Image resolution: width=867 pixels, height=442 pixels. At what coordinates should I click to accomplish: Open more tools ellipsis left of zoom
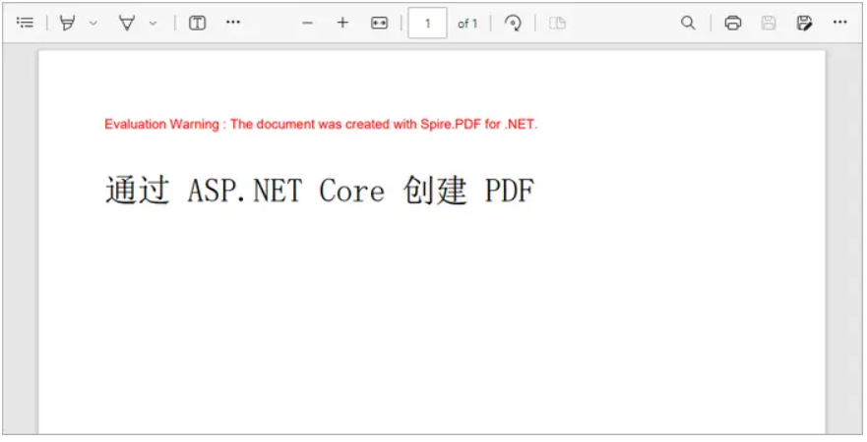click(233, 22)
